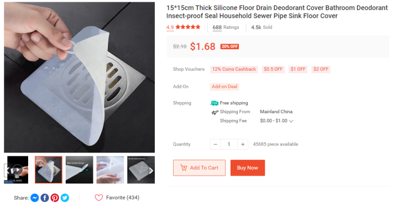397x205 pixels.
Task: Claim the 12% Coins Cashback voucher
Action: pos(234,69)
